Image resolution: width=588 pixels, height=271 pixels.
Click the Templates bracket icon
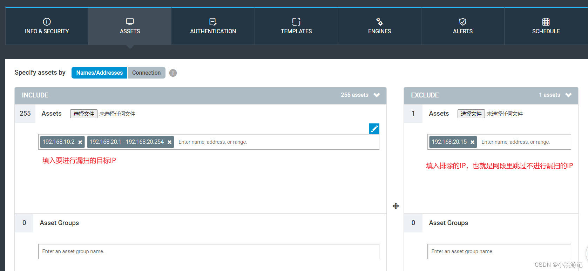click(296, 22)
